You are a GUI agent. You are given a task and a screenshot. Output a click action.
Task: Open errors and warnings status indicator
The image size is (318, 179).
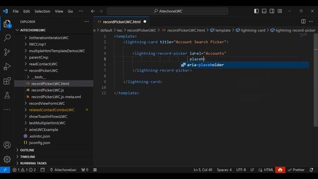pos(24,170)
